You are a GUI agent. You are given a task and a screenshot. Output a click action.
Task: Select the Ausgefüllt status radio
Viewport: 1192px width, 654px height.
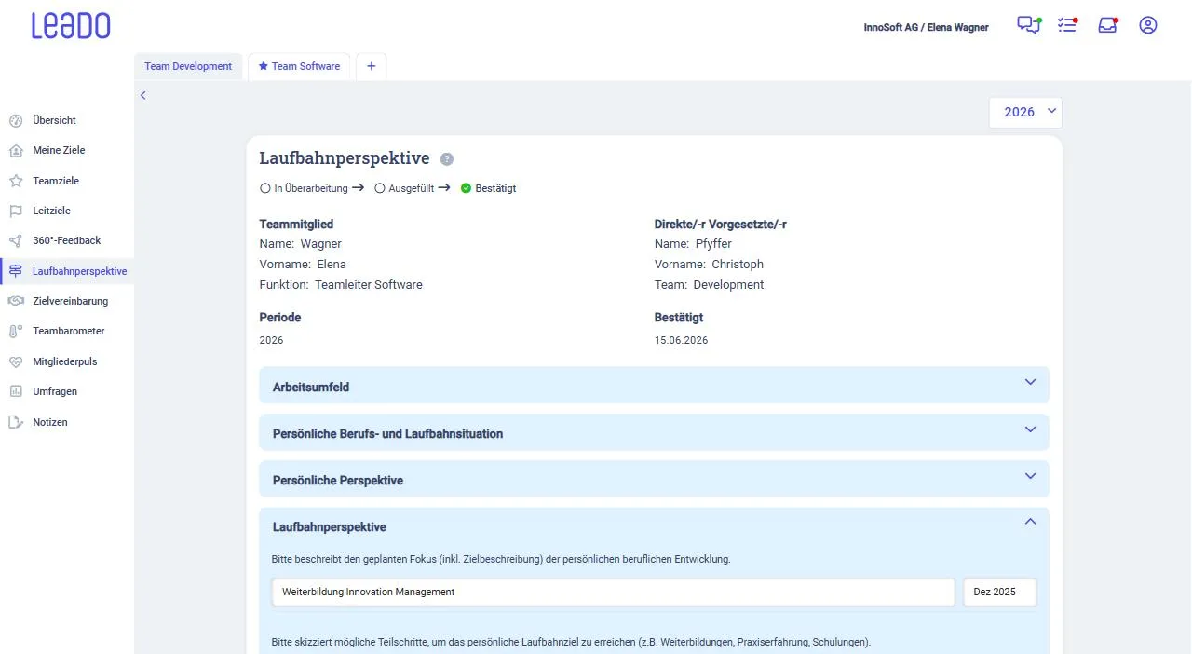[x=380, y=188]
